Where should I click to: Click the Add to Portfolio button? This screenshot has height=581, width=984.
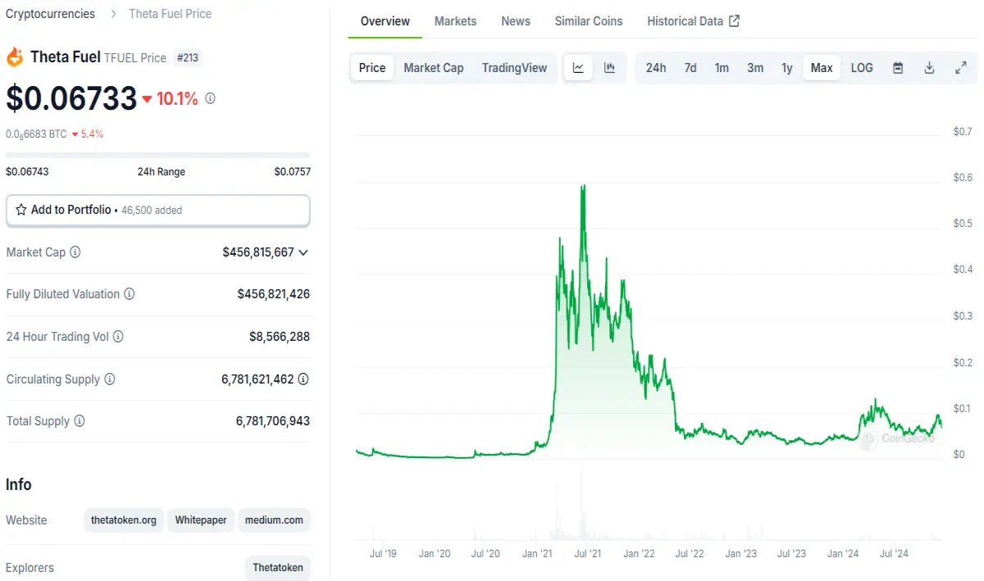tap(158, 210)
